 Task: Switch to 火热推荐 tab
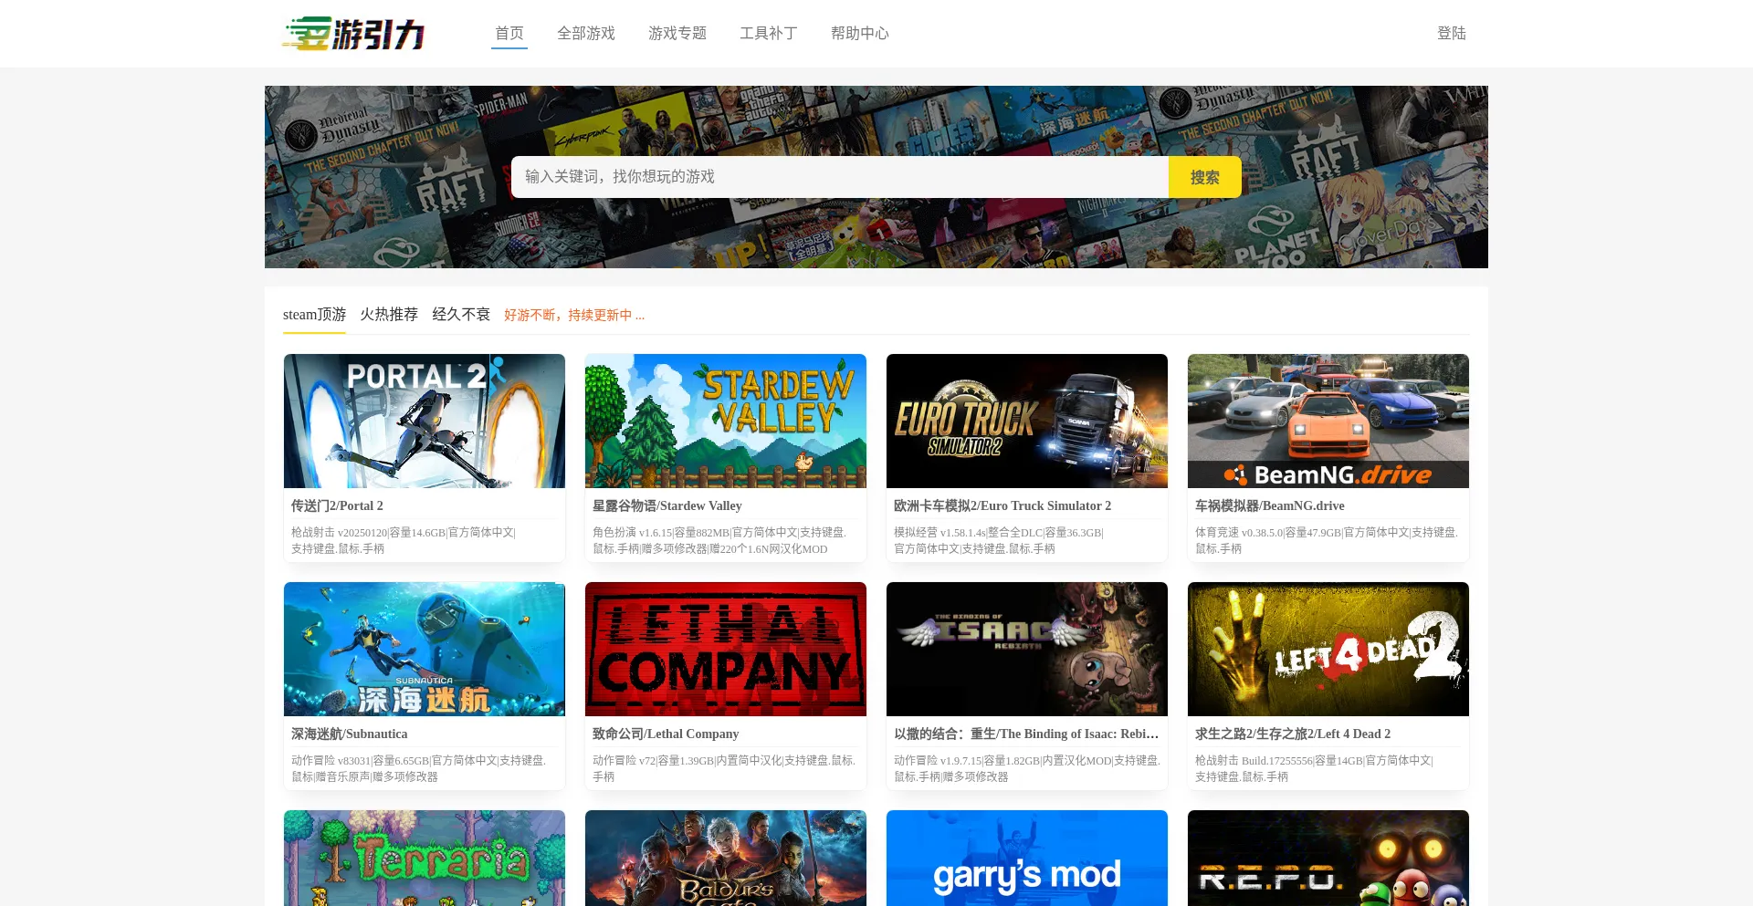click(389, 315)
